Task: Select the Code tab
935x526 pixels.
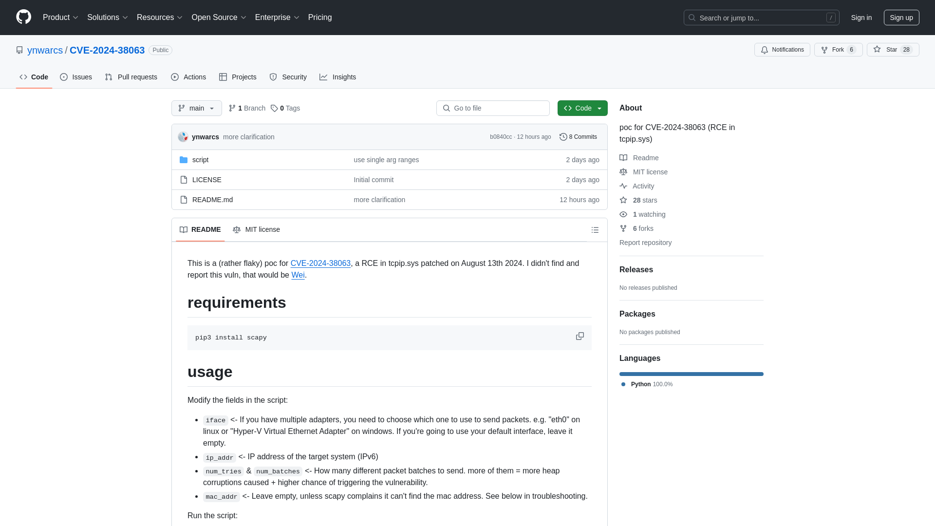Action: (34, 77)
